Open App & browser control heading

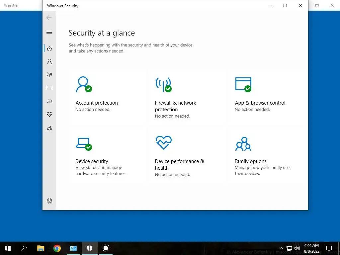pyautogui.click(x=260, y=103)
